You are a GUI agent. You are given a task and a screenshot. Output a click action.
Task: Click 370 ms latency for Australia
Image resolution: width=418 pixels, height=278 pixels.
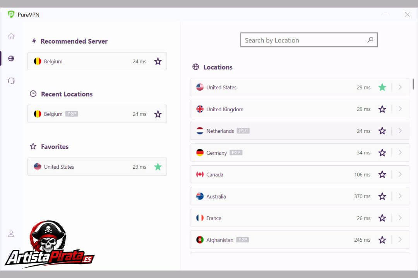(362, 196)
